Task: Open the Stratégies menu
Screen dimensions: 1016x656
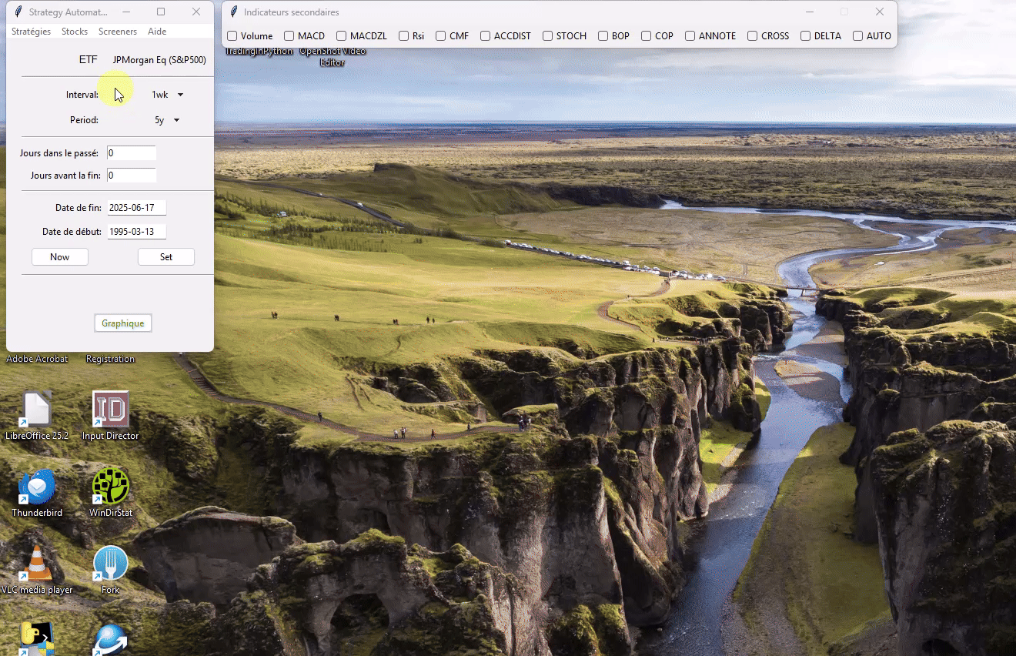Action: pyautogui.click(x=31, y=32)
